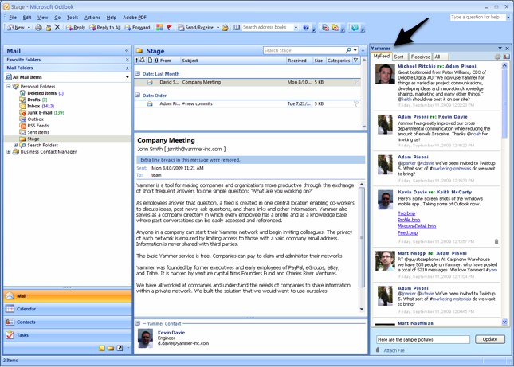Toggle flag on #new commits message
The height and width of the screenshot is (367, 514).
click(356, 103)
